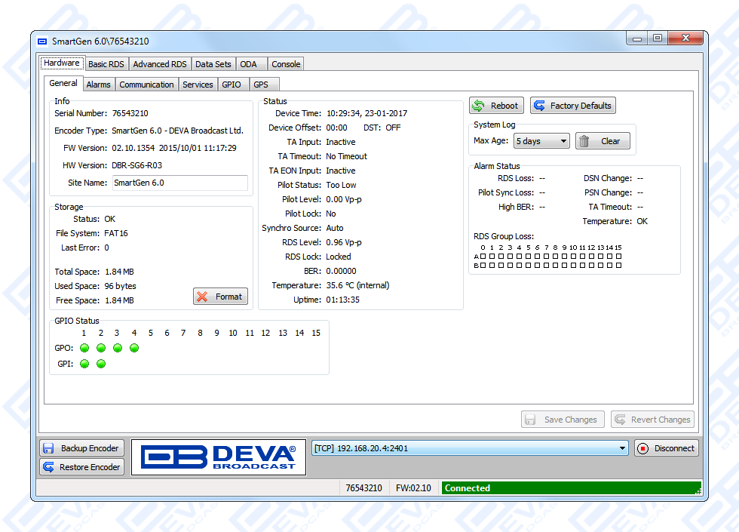Click the Save Changes button
The image size is (739, 532).
click(563, 420)
